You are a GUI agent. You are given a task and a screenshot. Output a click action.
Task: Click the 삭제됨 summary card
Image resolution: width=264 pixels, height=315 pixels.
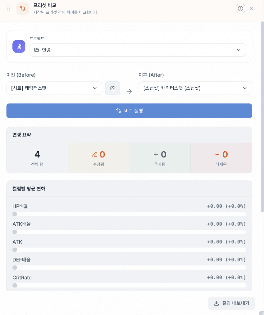(221, 158)
